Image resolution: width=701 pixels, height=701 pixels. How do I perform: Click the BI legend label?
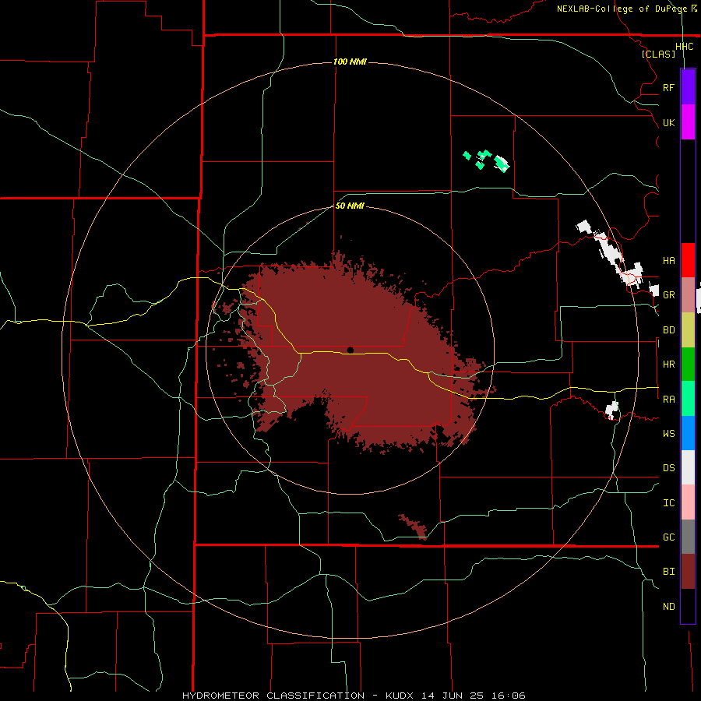[668, 572]
